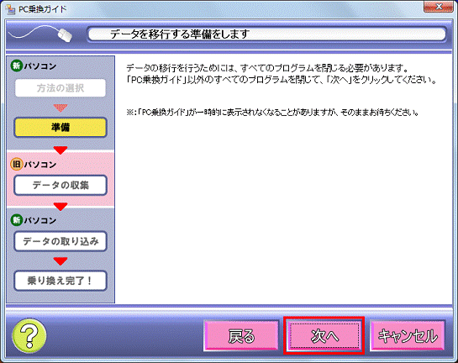Viewport: 458px width, 363px height.
Task: Click the green 新 badge above 方法の選択
Action: (16, 66)
